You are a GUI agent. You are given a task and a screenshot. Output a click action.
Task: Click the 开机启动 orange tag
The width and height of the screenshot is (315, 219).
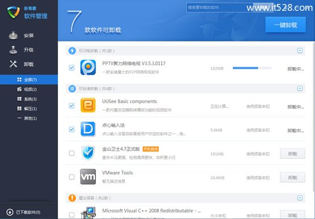(150, 149)
